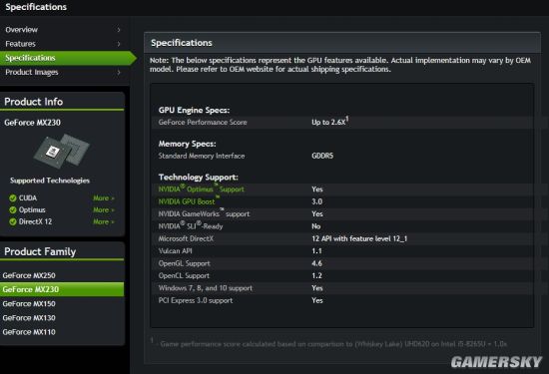The width and height of the screenshot is (549, 374).
Task: Select GeForce MX110 in Product Family
Action: pyautogui.click(x=29, y=332)
